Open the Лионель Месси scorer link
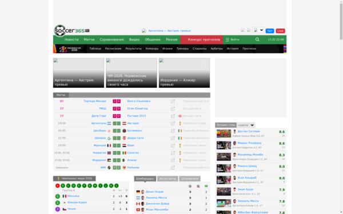 156,198
